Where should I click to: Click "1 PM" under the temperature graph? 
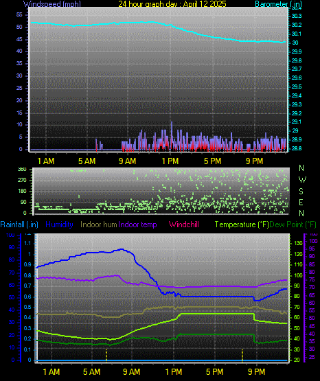tap(174, 372)
